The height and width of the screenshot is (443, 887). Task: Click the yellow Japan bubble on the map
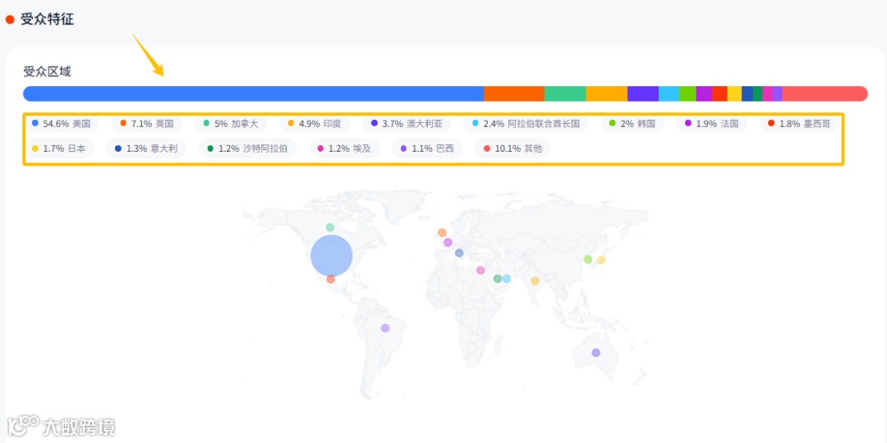click(601, 260)
